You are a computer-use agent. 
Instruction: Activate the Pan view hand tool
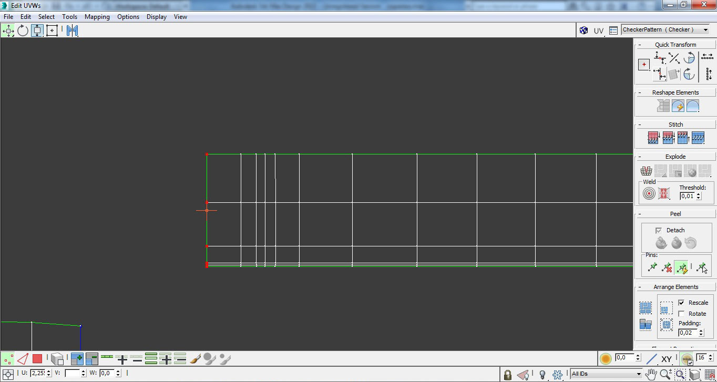coord(651,374)
